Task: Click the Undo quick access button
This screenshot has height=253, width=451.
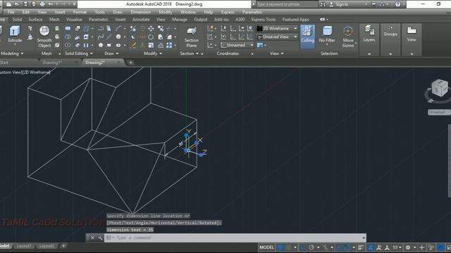Action: [51, 4]
